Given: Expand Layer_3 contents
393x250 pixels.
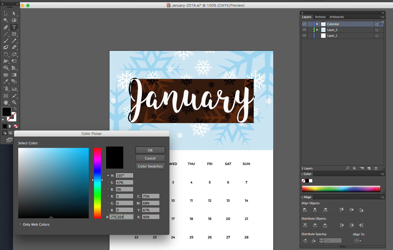Looking at the screenshot, I should [317, 30].
